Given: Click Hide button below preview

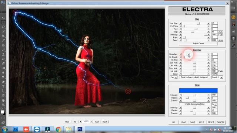Looking at the screenshot, I should click(67, 122).
